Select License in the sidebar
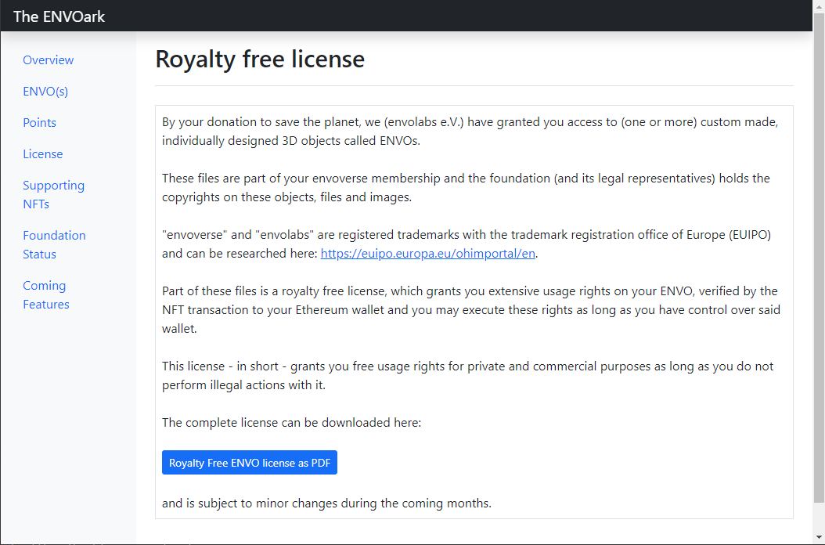The image size is (825, 545). tap(42, 153)
